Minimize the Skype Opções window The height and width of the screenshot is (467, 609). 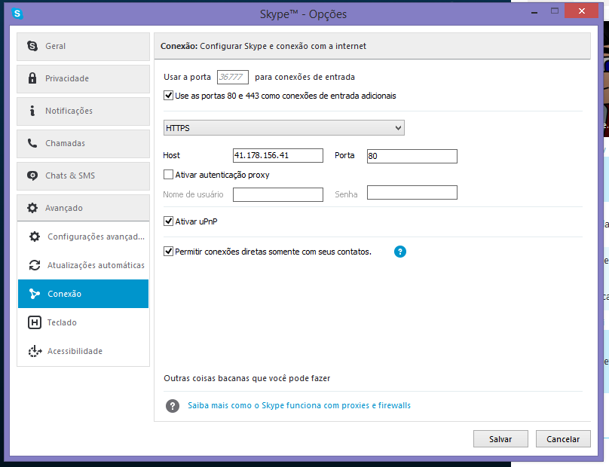[534, 12]
